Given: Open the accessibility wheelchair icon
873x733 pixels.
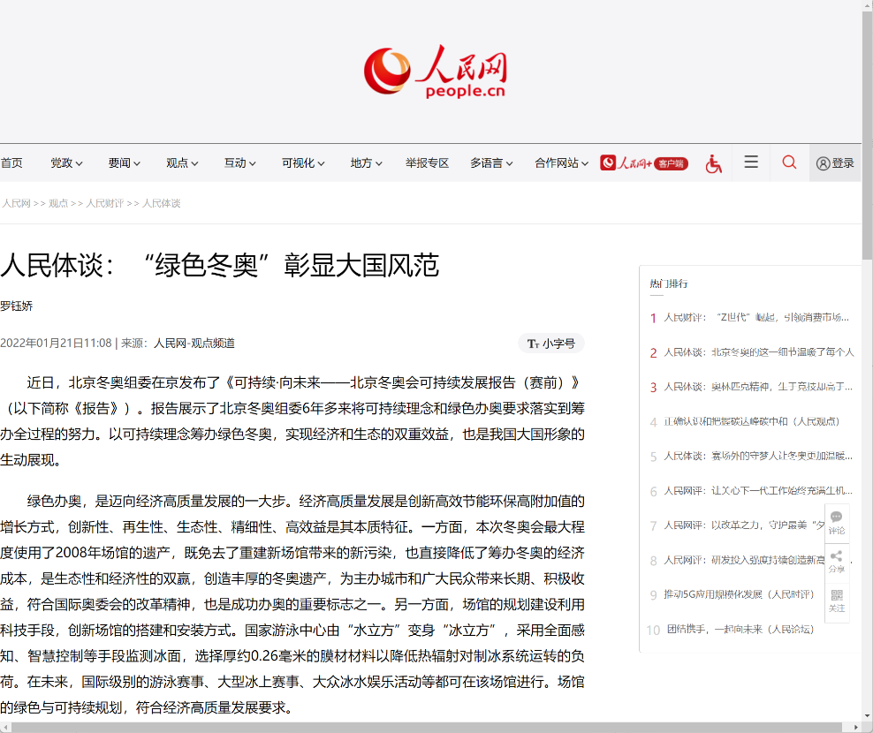Looking at the screenshot, I should [714, 163].
